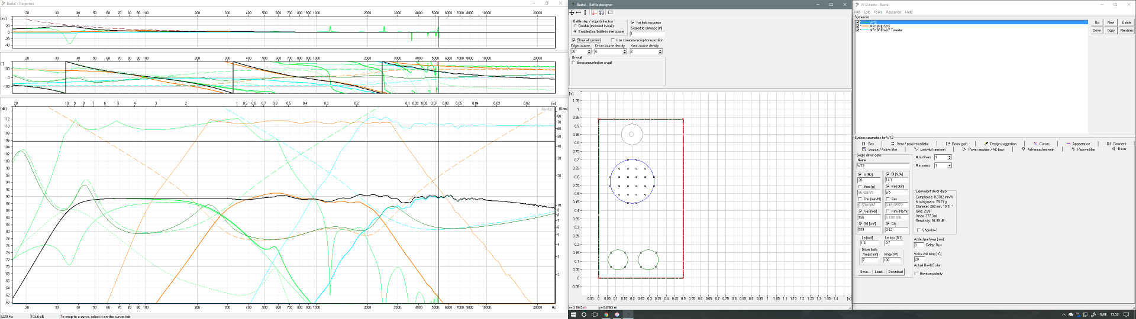Click the rectangle baffle shape icon
Image resolution: width=1136 pixels, height=319 pixels.
(610, 12)
